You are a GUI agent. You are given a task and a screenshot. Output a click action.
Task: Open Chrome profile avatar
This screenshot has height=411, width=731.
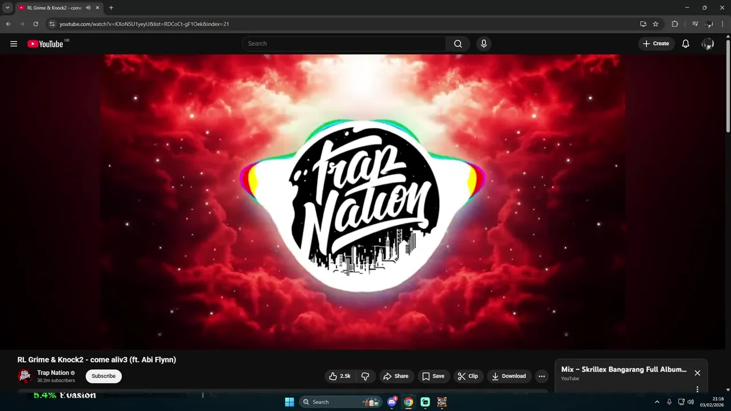[709, 24]
